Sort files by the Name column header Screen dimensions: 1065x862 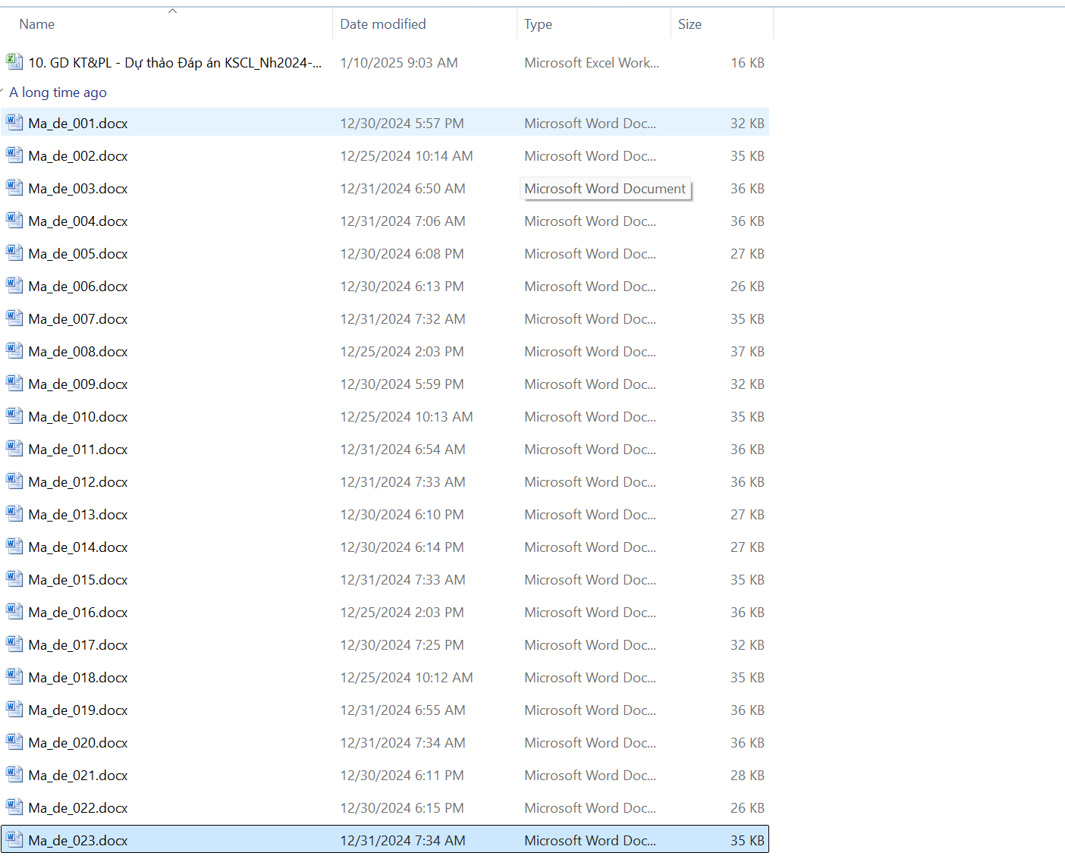point(37,24)
